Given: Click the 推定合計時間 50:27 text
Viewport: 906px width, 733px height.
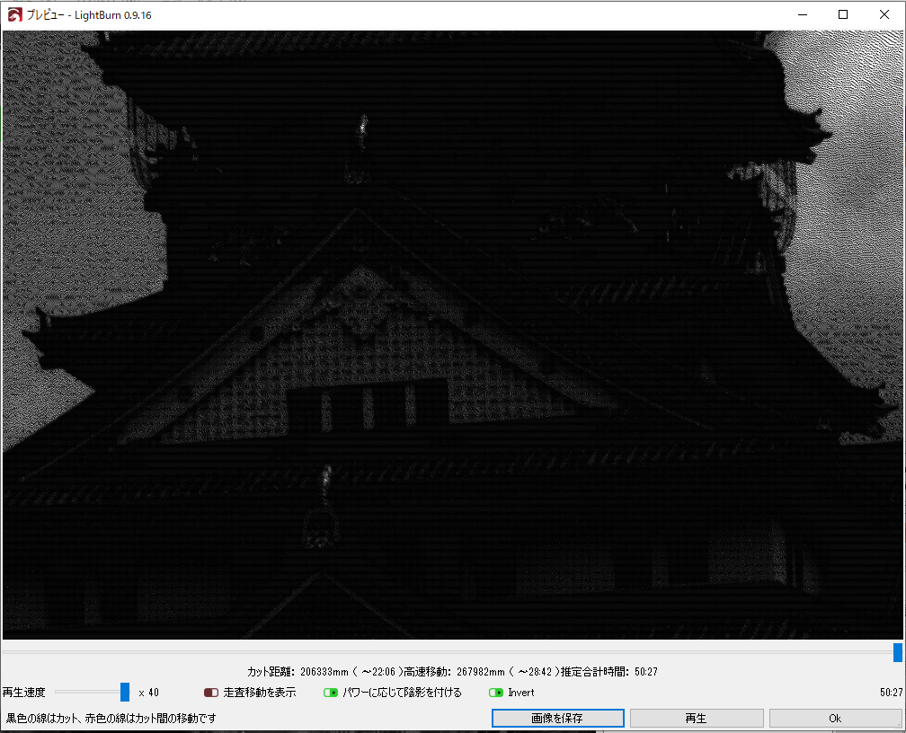Looking at the screenshot, I should [x=609, y=672].
